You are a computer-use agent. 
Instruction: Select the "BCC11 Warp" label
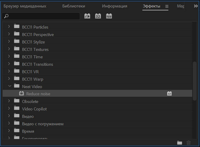tap(33, 79)
